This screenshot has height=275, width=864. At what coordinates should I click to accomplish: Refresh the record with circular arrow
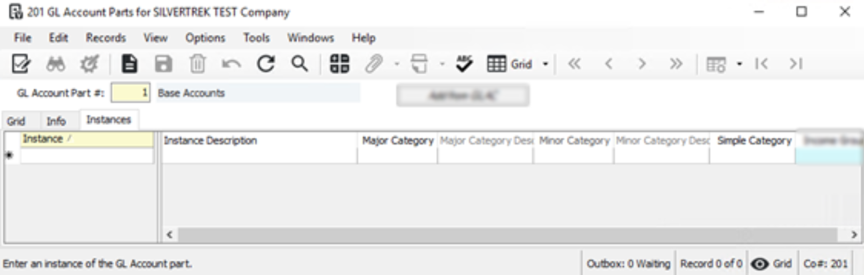[266, 64]
